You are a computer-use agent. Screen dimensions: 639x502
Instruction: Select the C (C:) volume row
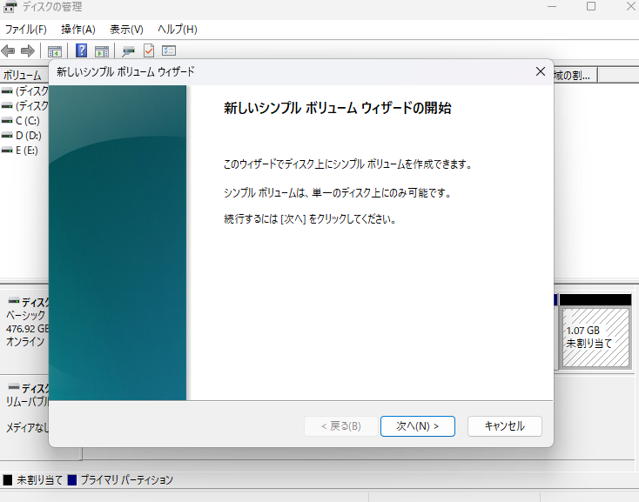pos(24,121)
